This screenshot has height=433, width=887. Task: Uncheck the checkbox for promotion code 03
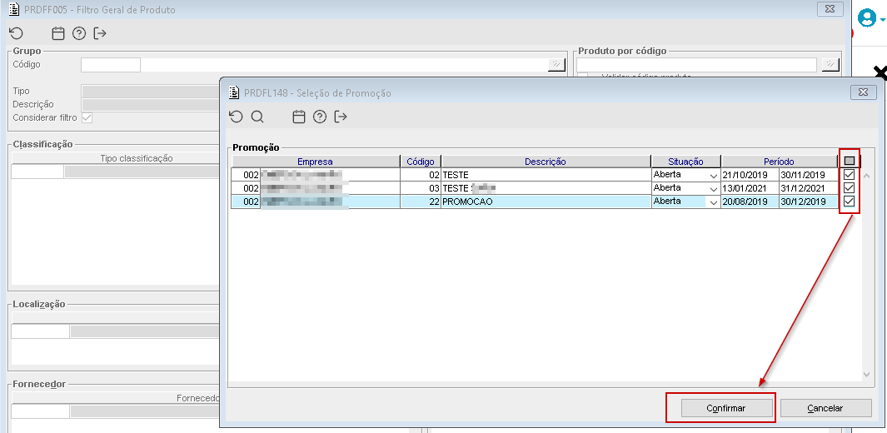849,188
